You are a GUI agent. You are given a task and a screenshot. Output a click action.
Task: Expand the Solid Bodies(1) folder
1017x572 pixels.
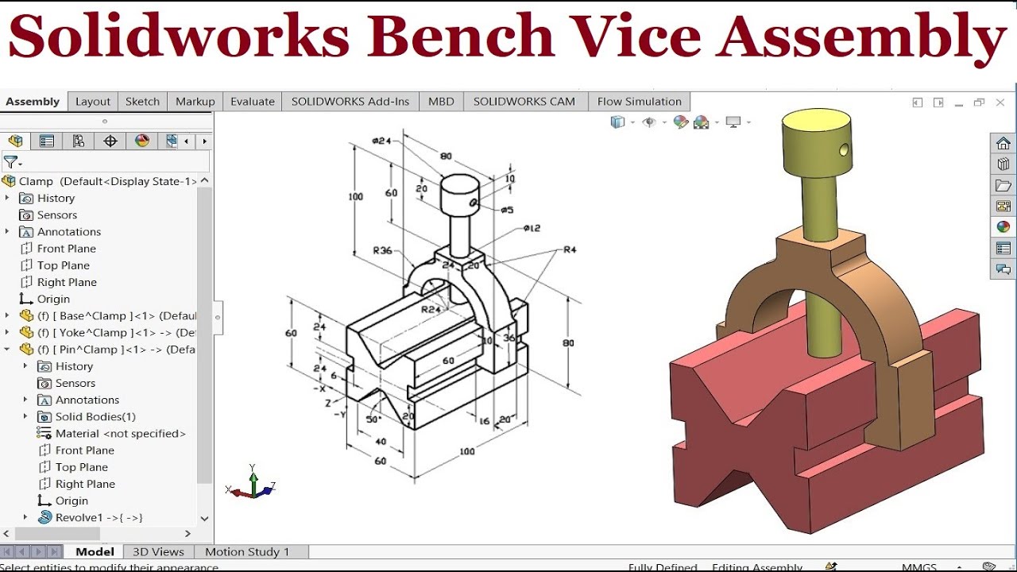click(25, 416)
